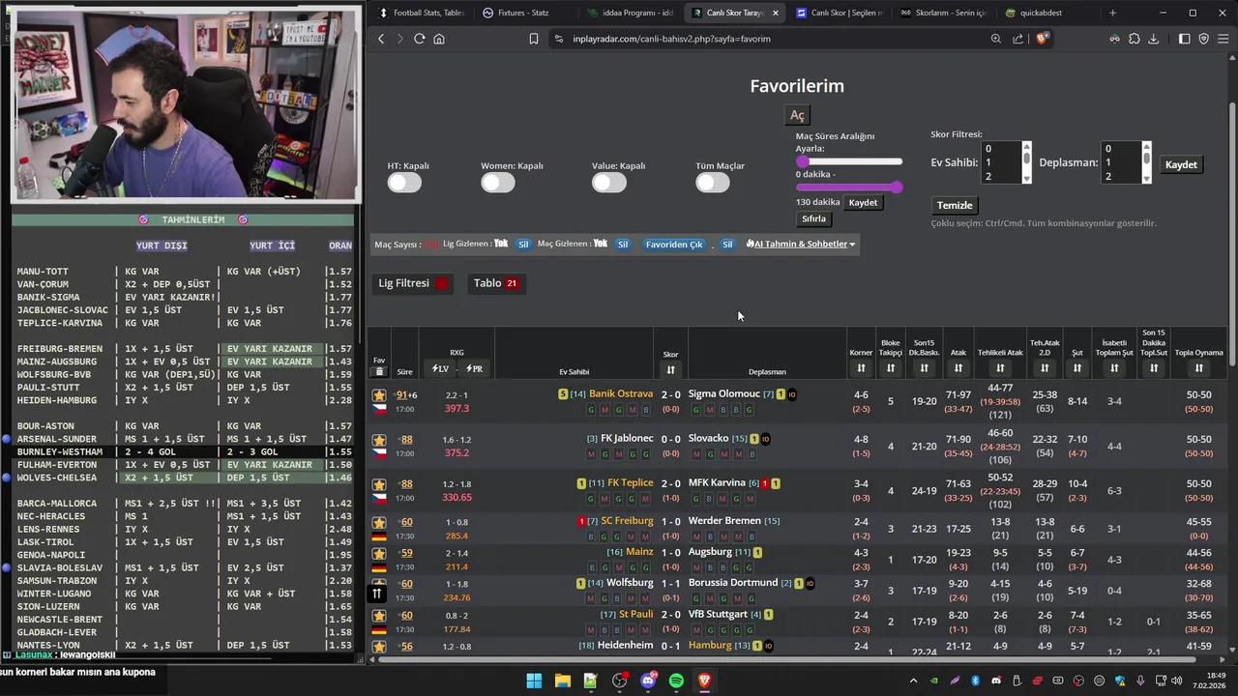
Task: Sort by Tehlikeli Atak column arrows
Action: (x=1000, y=368)
